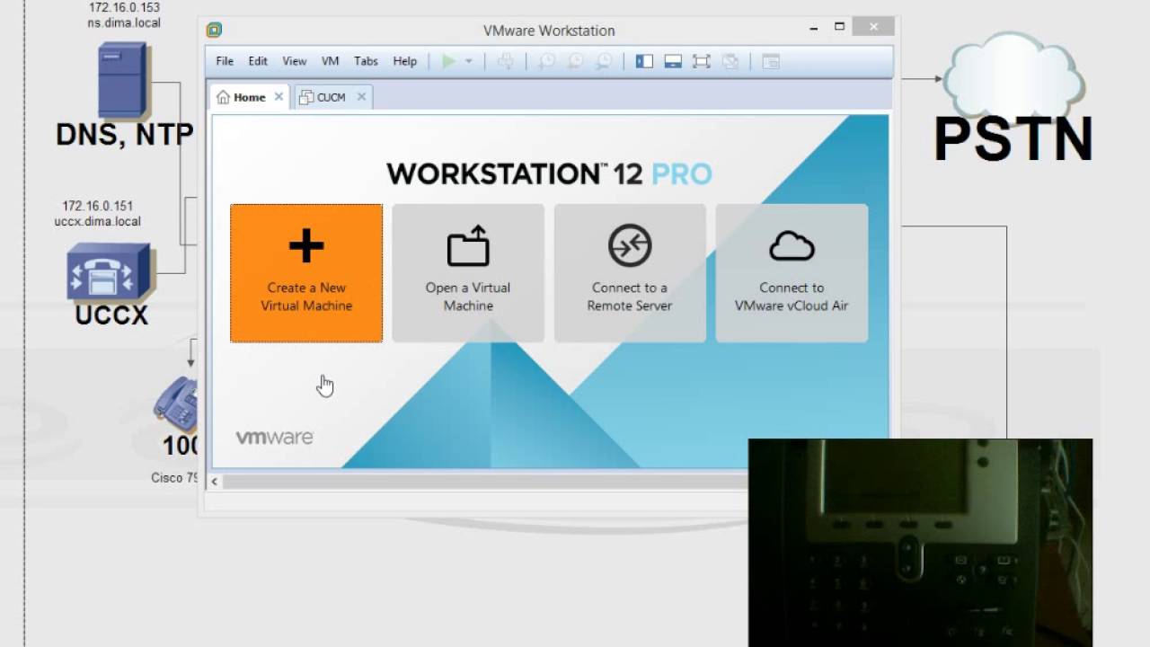The height and width of the screenshot is (647, 1150).
Task: Open the VM menu
Action: 330,61
